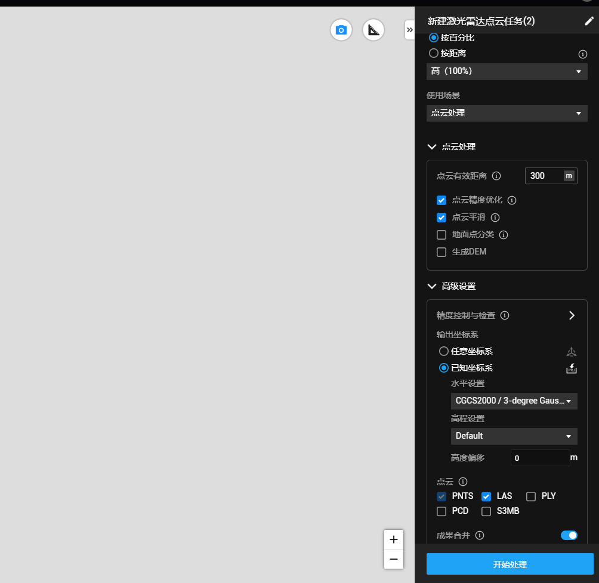Click the PNTS format checkbox
The width and height of the screenshot is (599, 583).
click(441, 497)
